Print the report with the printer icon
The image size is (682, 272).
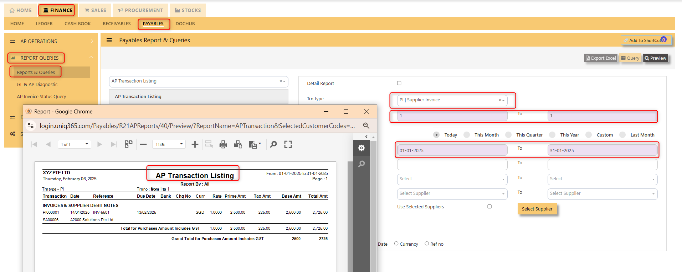pyautogui.click(x=223, y=144)
